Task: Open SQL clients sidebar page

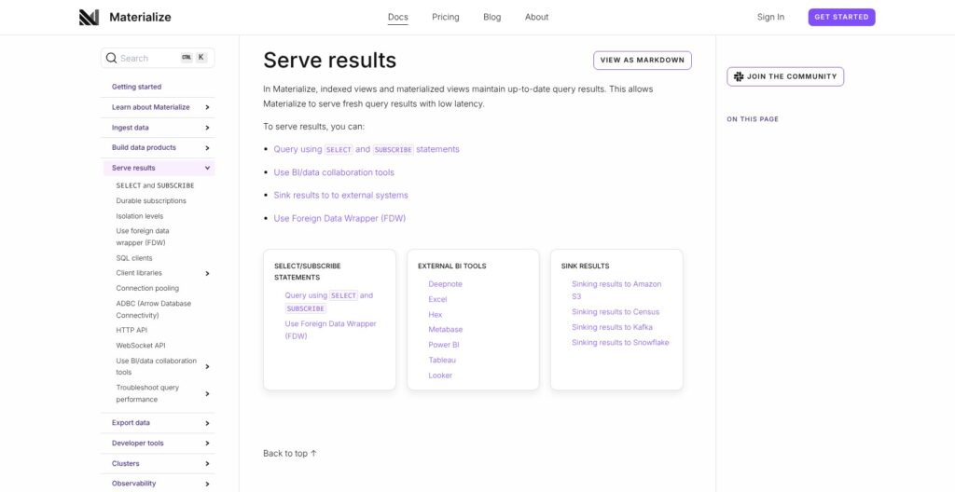Action: pyautogui.click(x=134, y=258)
